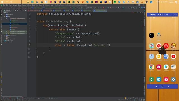Screen dimensions: 179x101
Task: Open Settings gear on phone mirror
Action: point(173,79)
